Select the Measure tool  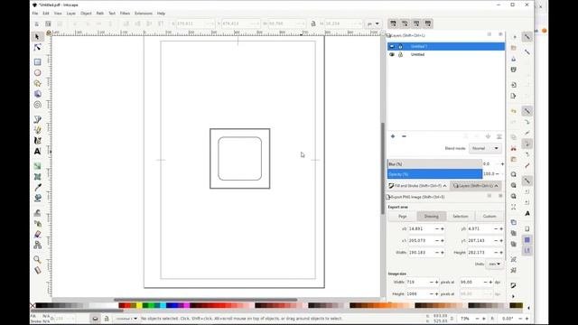pos(37,270)
